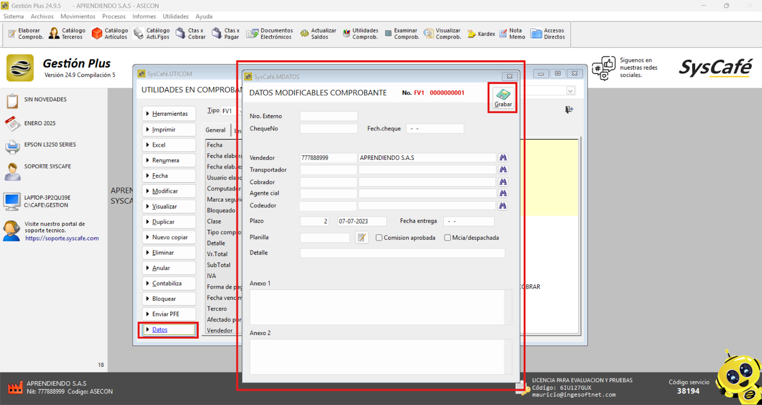Check the Mcia/despachada checkbox
This screenshot has width=762, height=405.
click(x=447, y=237)
